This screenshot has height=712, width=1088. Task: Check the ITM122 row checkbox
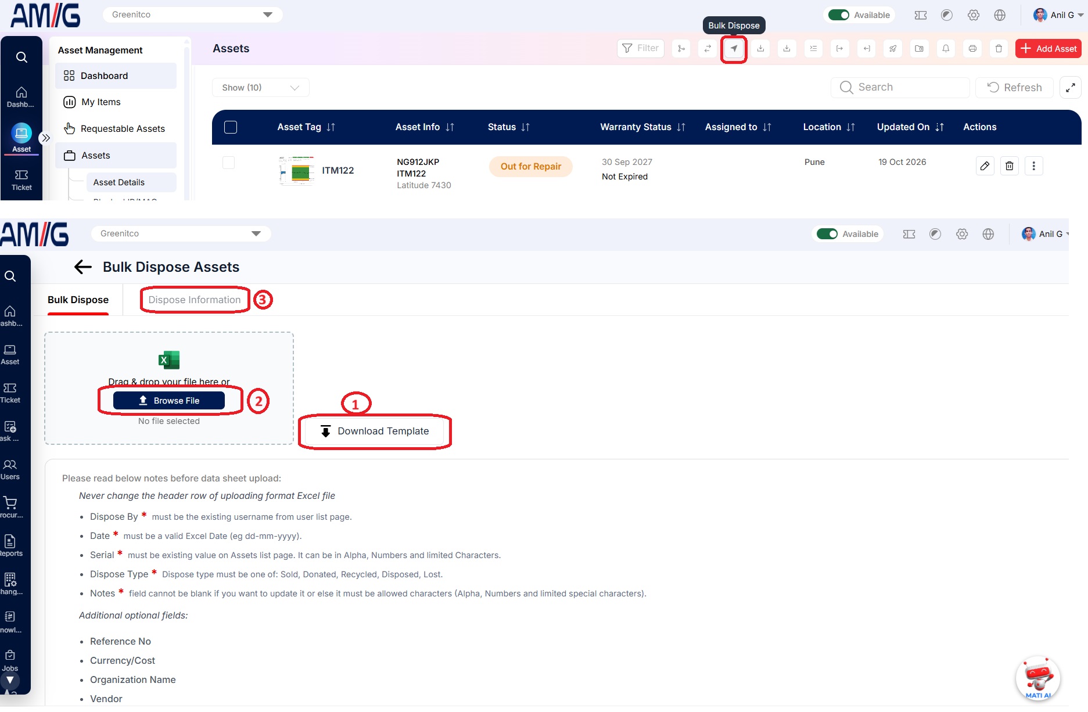point(229,163)
